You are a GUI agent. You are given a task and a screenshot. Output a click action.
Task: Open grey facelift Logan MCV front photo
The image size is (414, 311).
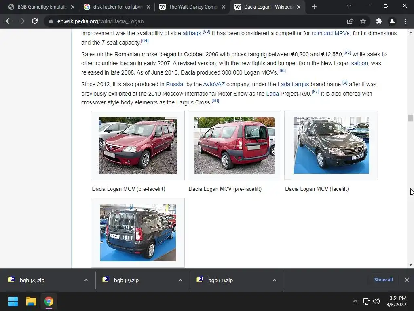(x=331, y=145)
